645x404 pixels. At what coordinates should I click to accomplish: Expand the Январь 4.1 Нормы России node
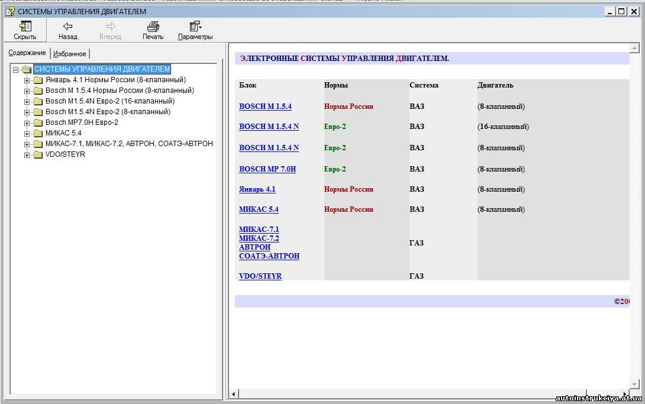tap(27, 80)
